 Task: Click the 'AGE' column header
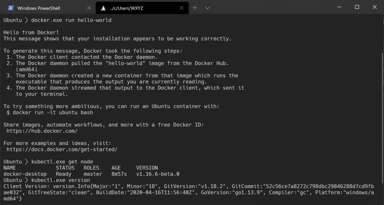pos(116,168)
